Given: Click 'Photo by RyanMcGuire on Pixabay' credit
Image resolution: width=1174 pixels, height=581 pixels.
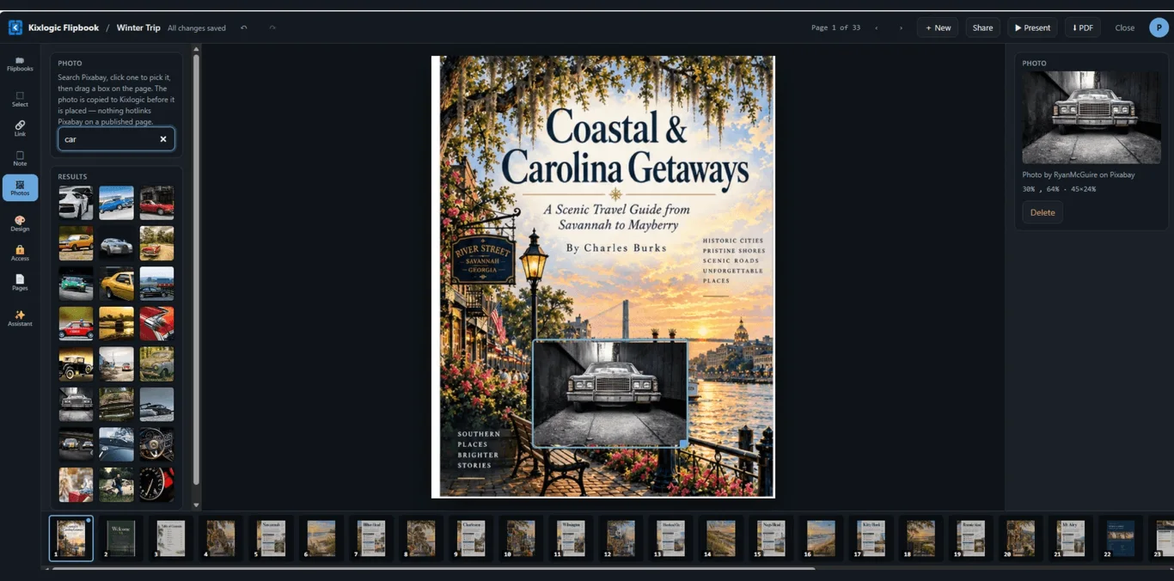Looking at the screenshot, I should [1078, 174].
